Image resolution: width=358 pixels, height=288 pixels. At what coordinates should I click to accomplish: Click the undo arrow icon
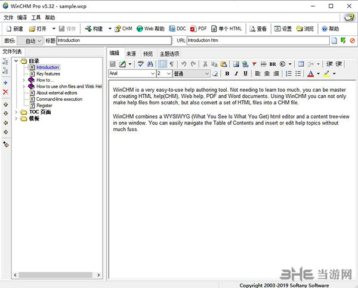tap(184, 64)
